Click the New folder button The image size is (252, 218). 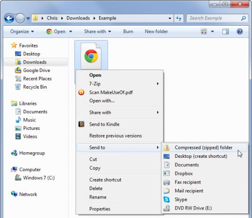[156, 31]
